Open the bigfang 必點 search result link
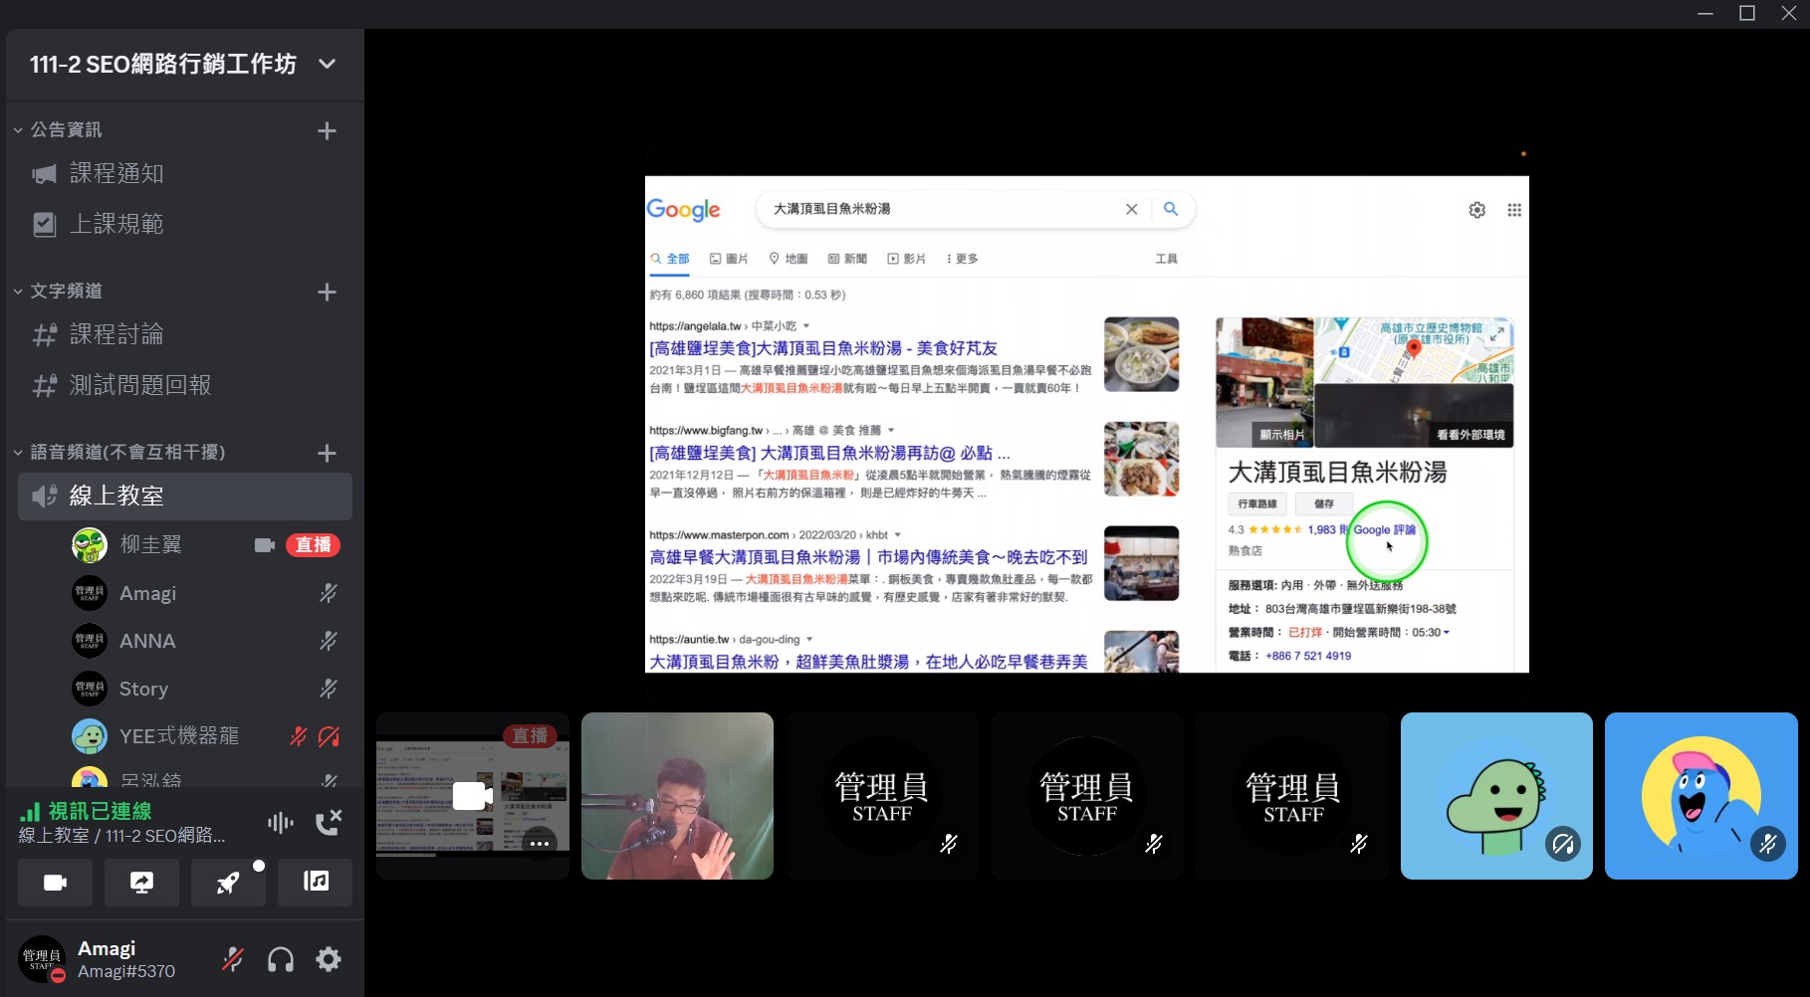 (829, 453)
